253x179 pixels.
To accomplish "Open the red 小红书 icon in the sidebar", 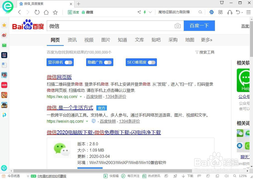I will [x=4, y=85].
